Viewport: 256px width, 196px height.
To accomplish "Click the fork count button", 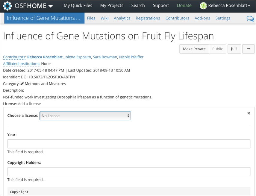I will coord(234,49).
